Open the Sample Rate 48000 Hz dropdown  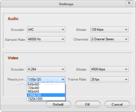tap(46, 39)
